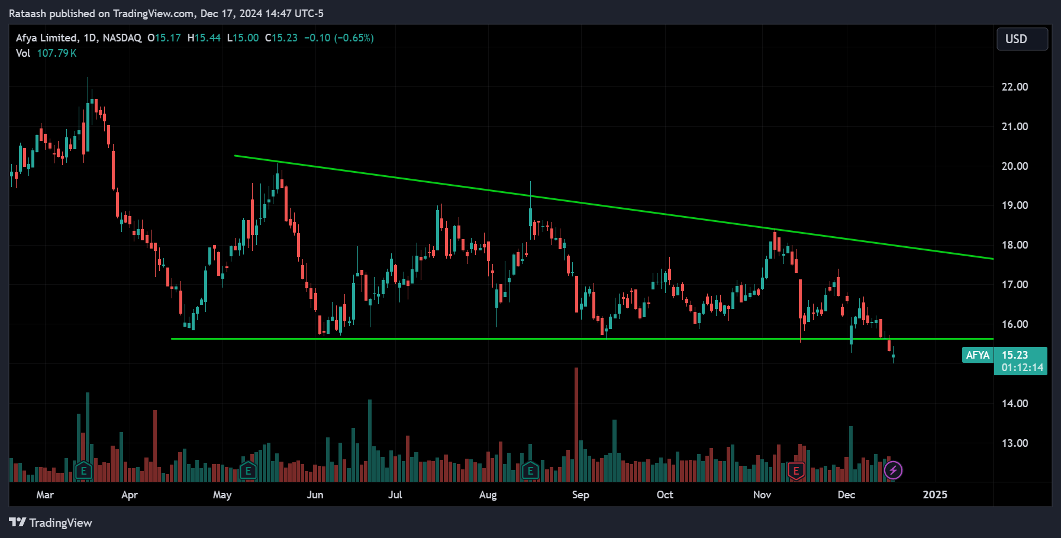Viewport: 1061px width, 538px height.
Task: Click the 22.00 price axis label
Action: pyautogui.click(x=1015, y=87)
